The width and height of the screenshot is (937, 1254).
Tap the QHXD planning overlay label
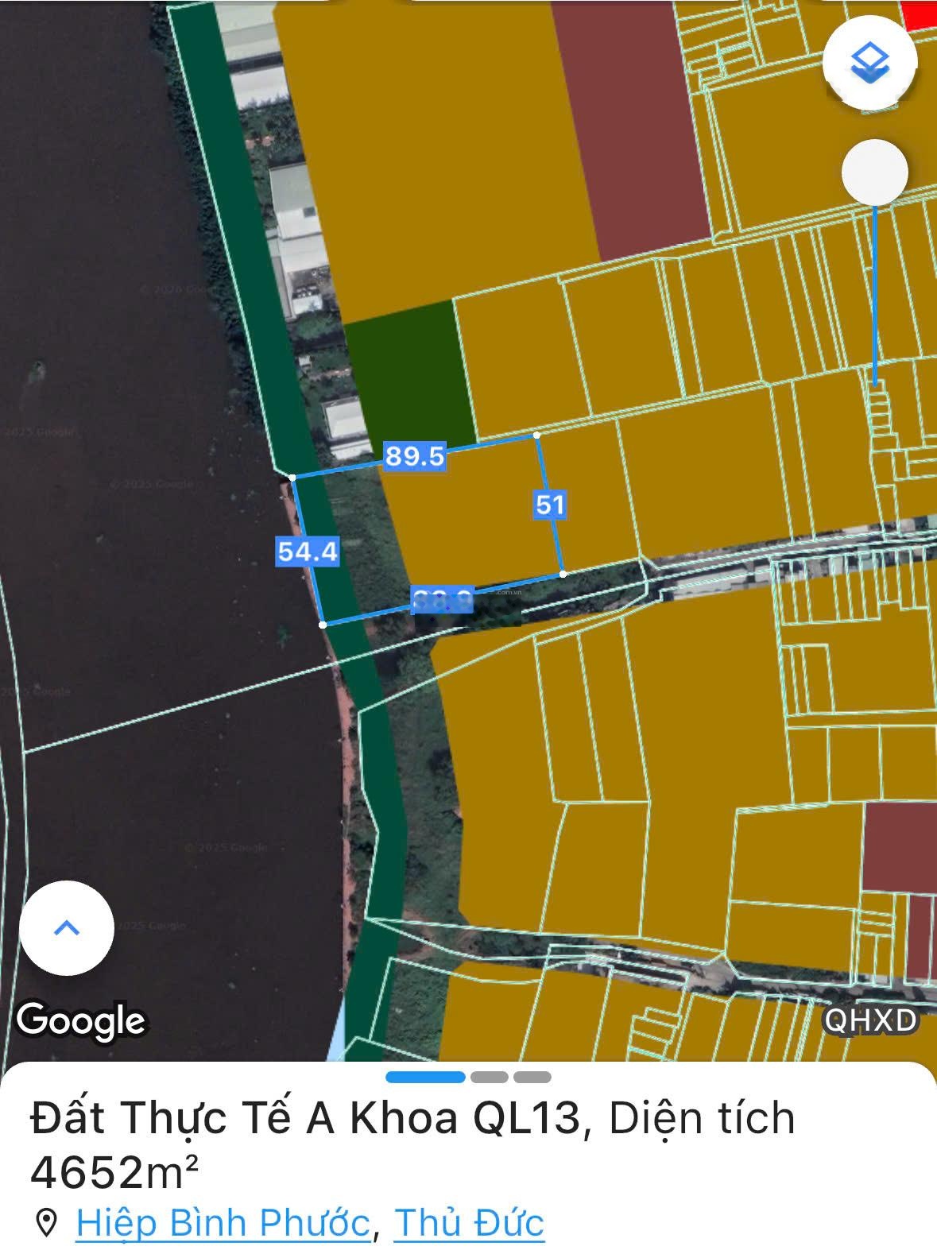[869, 1020]
